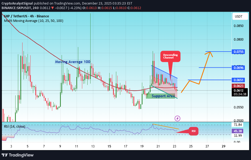Image resolution: width=251 pixels, height=160 pixels.
Task: Click the CryptoAnalystSignal author link
Action: 17,3
